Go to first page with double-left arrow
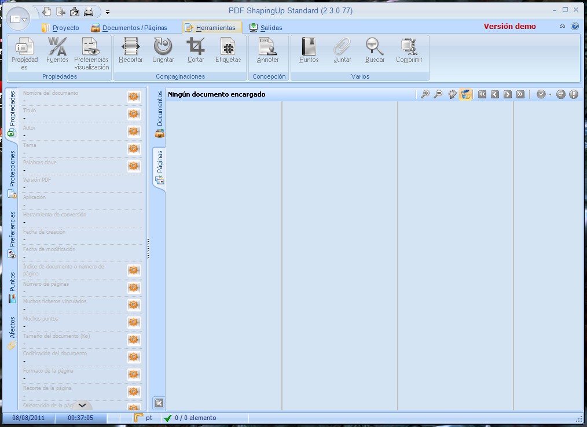This screenshot has width=587, height=427. pyautogui.click(x=482, y=94)
